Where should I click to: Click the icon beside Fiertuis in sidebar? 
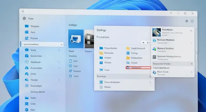click(27, 38)
